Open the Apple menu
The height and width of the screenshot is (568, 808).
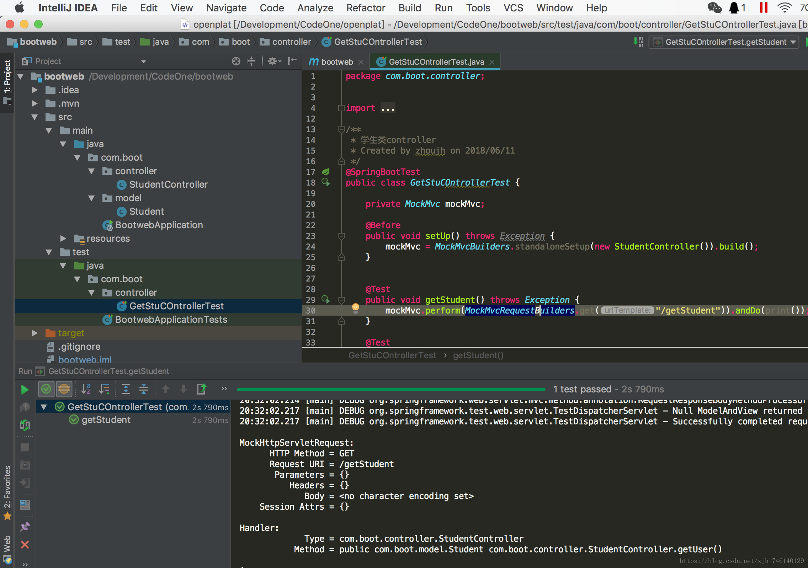coord(20,7)
